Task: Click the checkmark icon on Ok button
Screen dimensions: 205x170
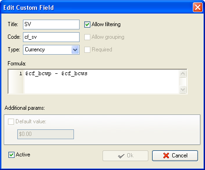Action: pyautogui.click(x=121, y=156)
